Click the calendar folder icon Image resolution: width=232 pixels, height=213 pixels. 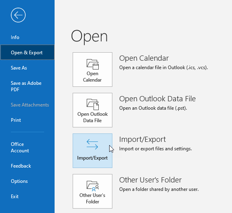point(93,64)
